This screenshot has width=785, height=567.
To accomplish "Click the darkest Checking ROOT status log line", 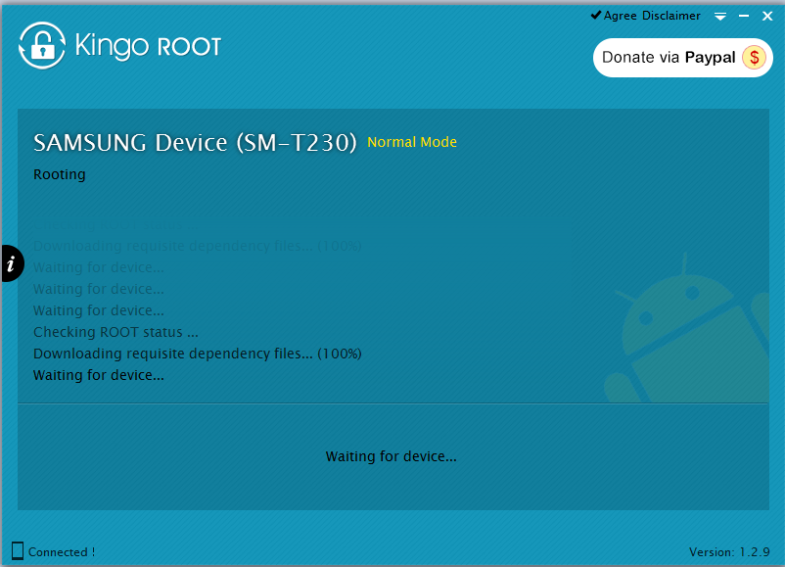I will coord(115,332).
